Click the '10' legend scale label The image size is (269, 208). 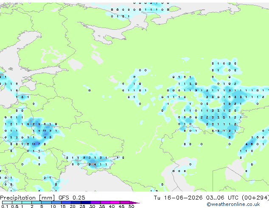click(x=53, y=206)
